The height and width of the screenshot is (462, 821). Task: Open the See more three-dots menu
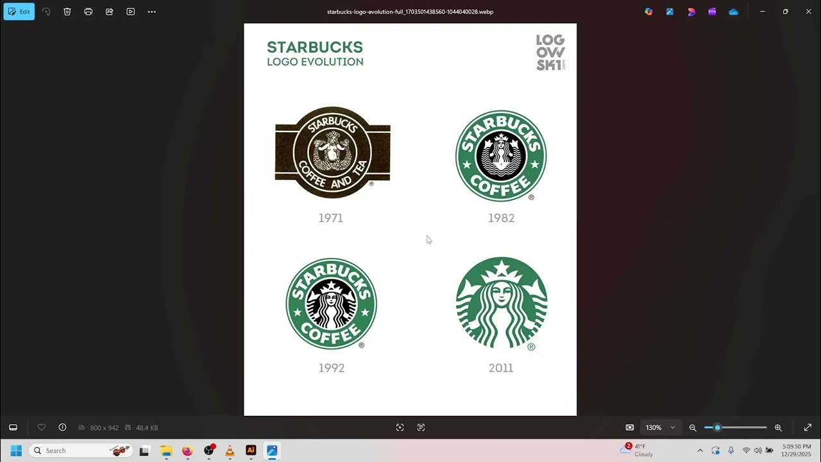pyautogui.click(x=152, y=12)
